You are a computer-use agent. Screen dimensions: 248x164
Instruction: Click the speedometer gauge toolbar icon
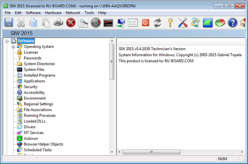[96, 23]
